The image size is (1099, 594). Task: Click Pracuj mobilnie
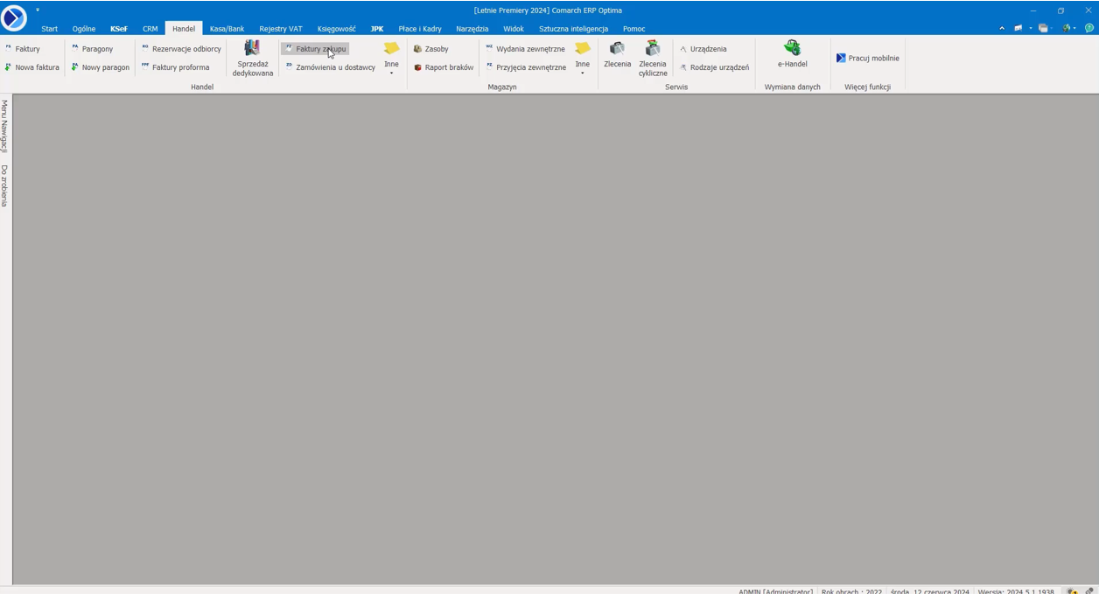[x=867, y=59]
